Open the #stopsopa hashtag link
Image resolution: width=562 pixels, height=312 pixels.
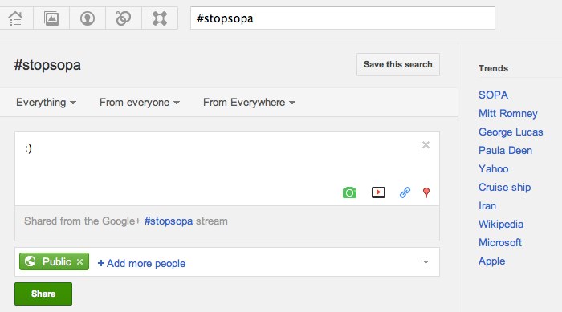[x=169, y=221]
